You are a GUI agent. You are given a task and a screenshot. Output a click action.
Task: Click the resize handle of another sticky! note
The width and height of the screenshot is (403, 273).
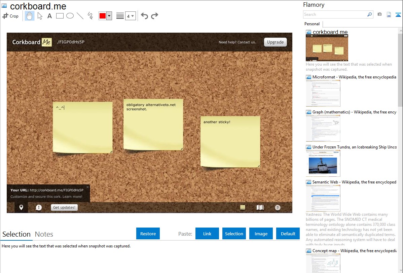click(x=258, y=166)
